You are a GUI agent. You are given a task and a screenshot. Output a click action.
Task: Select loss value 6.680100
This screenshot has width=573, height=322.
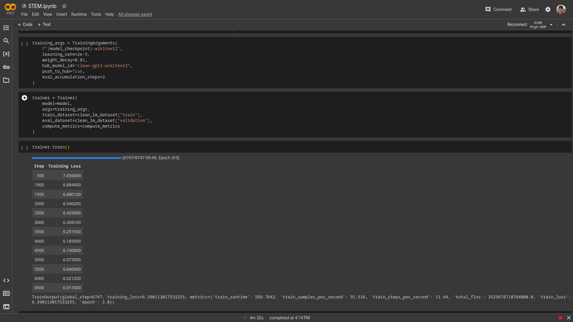(x=72, y=194)
